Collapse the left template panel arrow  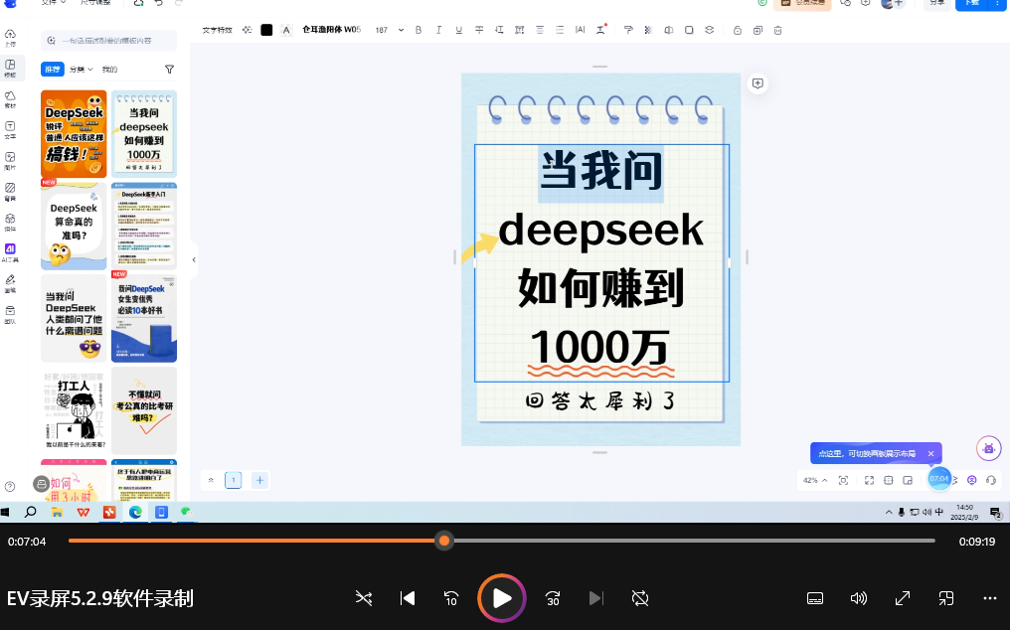pyautogui.click(x=194, y=260)
